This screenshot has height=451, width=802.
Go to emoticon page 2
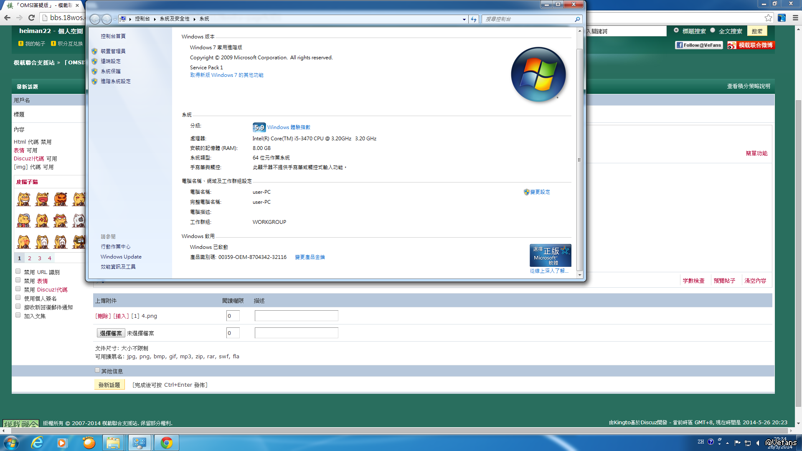(x=30, y=258)
